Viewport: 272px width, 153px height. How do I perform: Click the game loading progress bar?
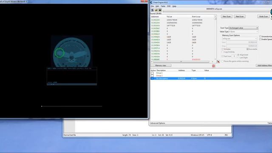(x=72, y=106)
